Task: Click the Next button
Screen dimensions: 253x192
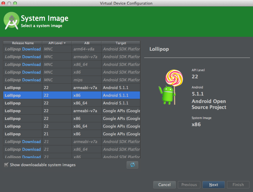Action: tap(213, 185)
